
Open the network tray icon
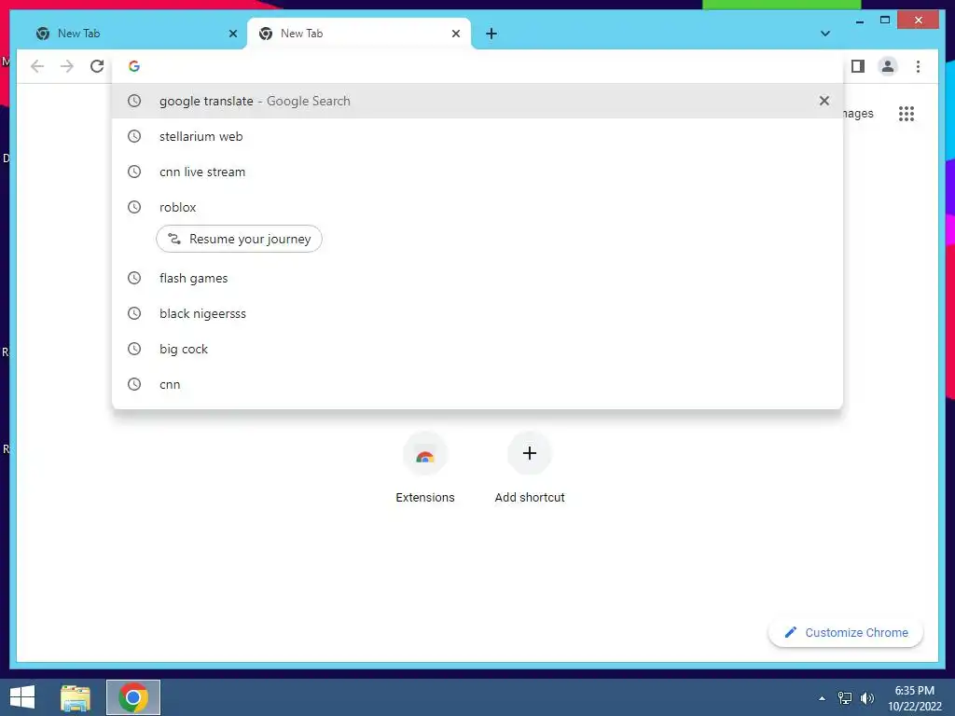pyautogui.click(x=845, y=698)
